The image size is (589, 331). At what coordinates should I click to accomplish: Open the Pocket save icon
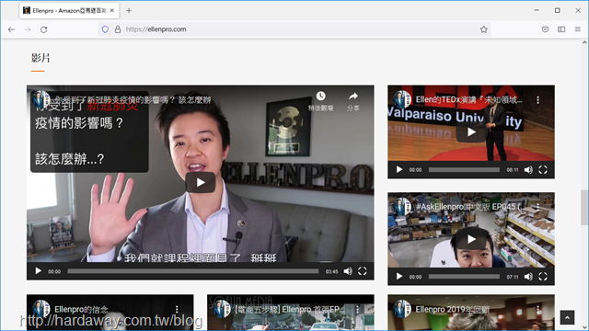click(x=545, y=29)
